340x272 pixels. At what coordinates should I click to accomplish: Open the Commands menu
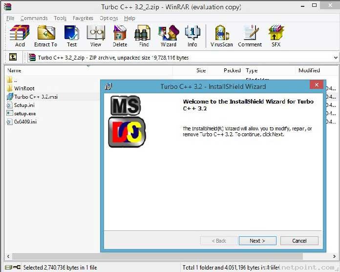34,18
